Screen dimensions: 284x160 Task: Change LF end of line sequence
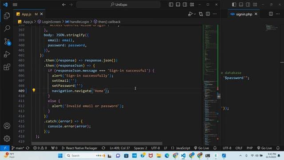[166, 148]
